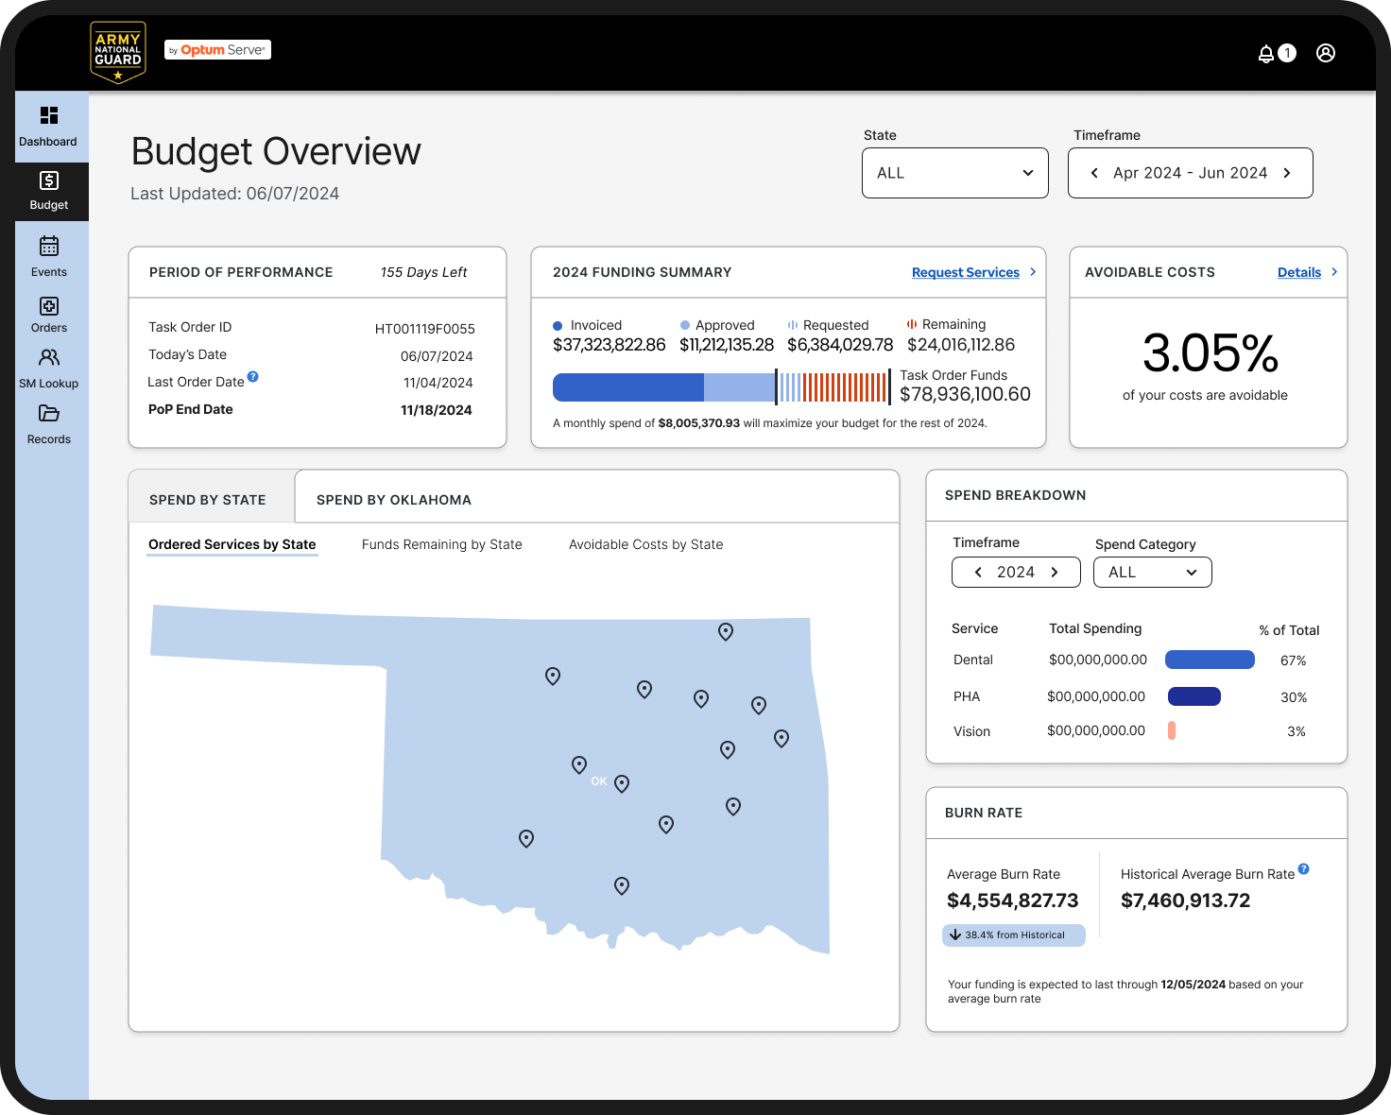
Task: Advance timeframe past Jun 2024 arrow
Action: [1287, 173]
